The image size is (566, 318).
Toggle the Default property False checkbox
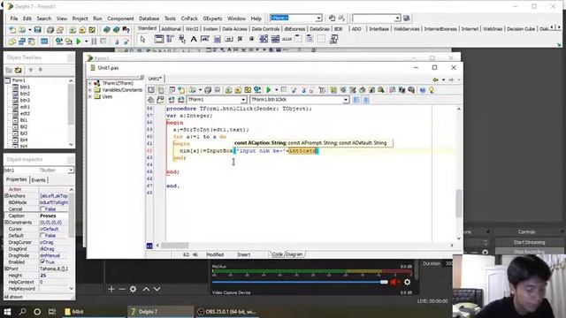(43, 236)
